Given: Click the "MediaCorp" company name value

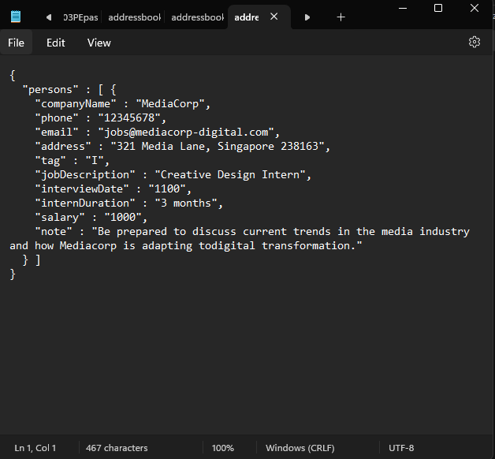Looking at the screenshot, I should pyautogui.click(x=170, y=103).
